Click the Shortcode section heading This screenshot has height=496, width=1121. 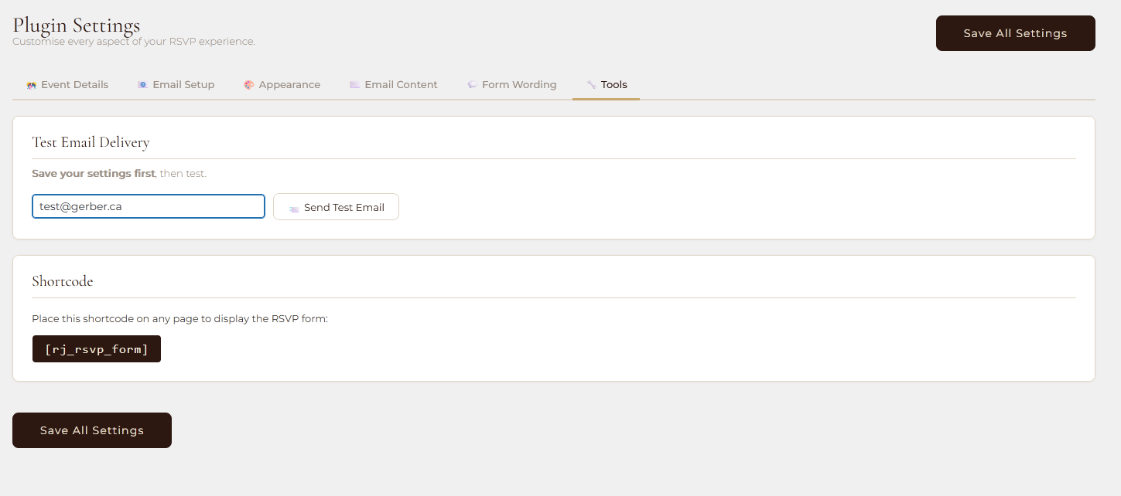point(63,281)
